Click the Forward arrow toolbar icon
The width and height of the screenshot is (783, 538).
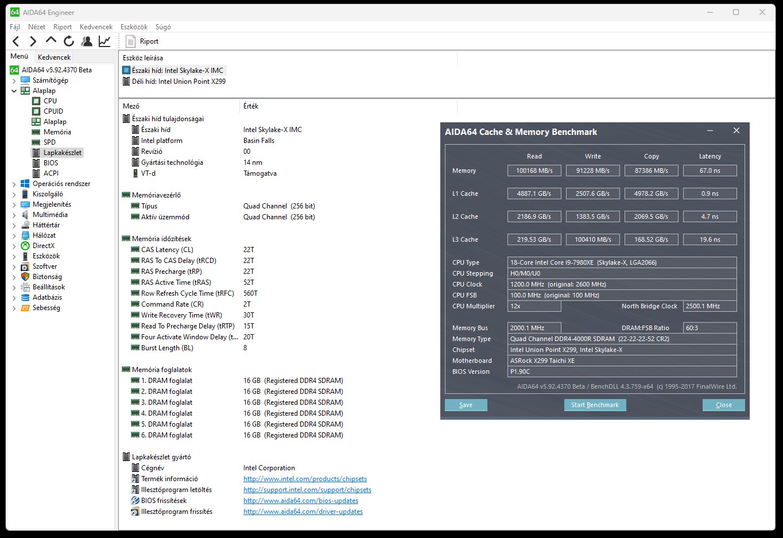[x=33, y=41]
